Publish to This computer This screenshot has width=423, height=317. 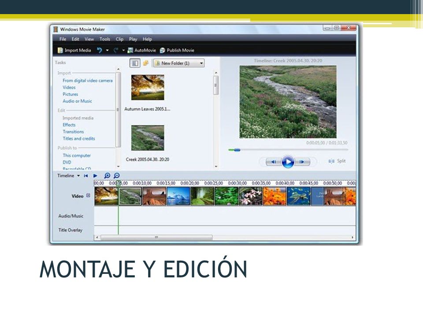pyautogui.click(x=77, y=155)
